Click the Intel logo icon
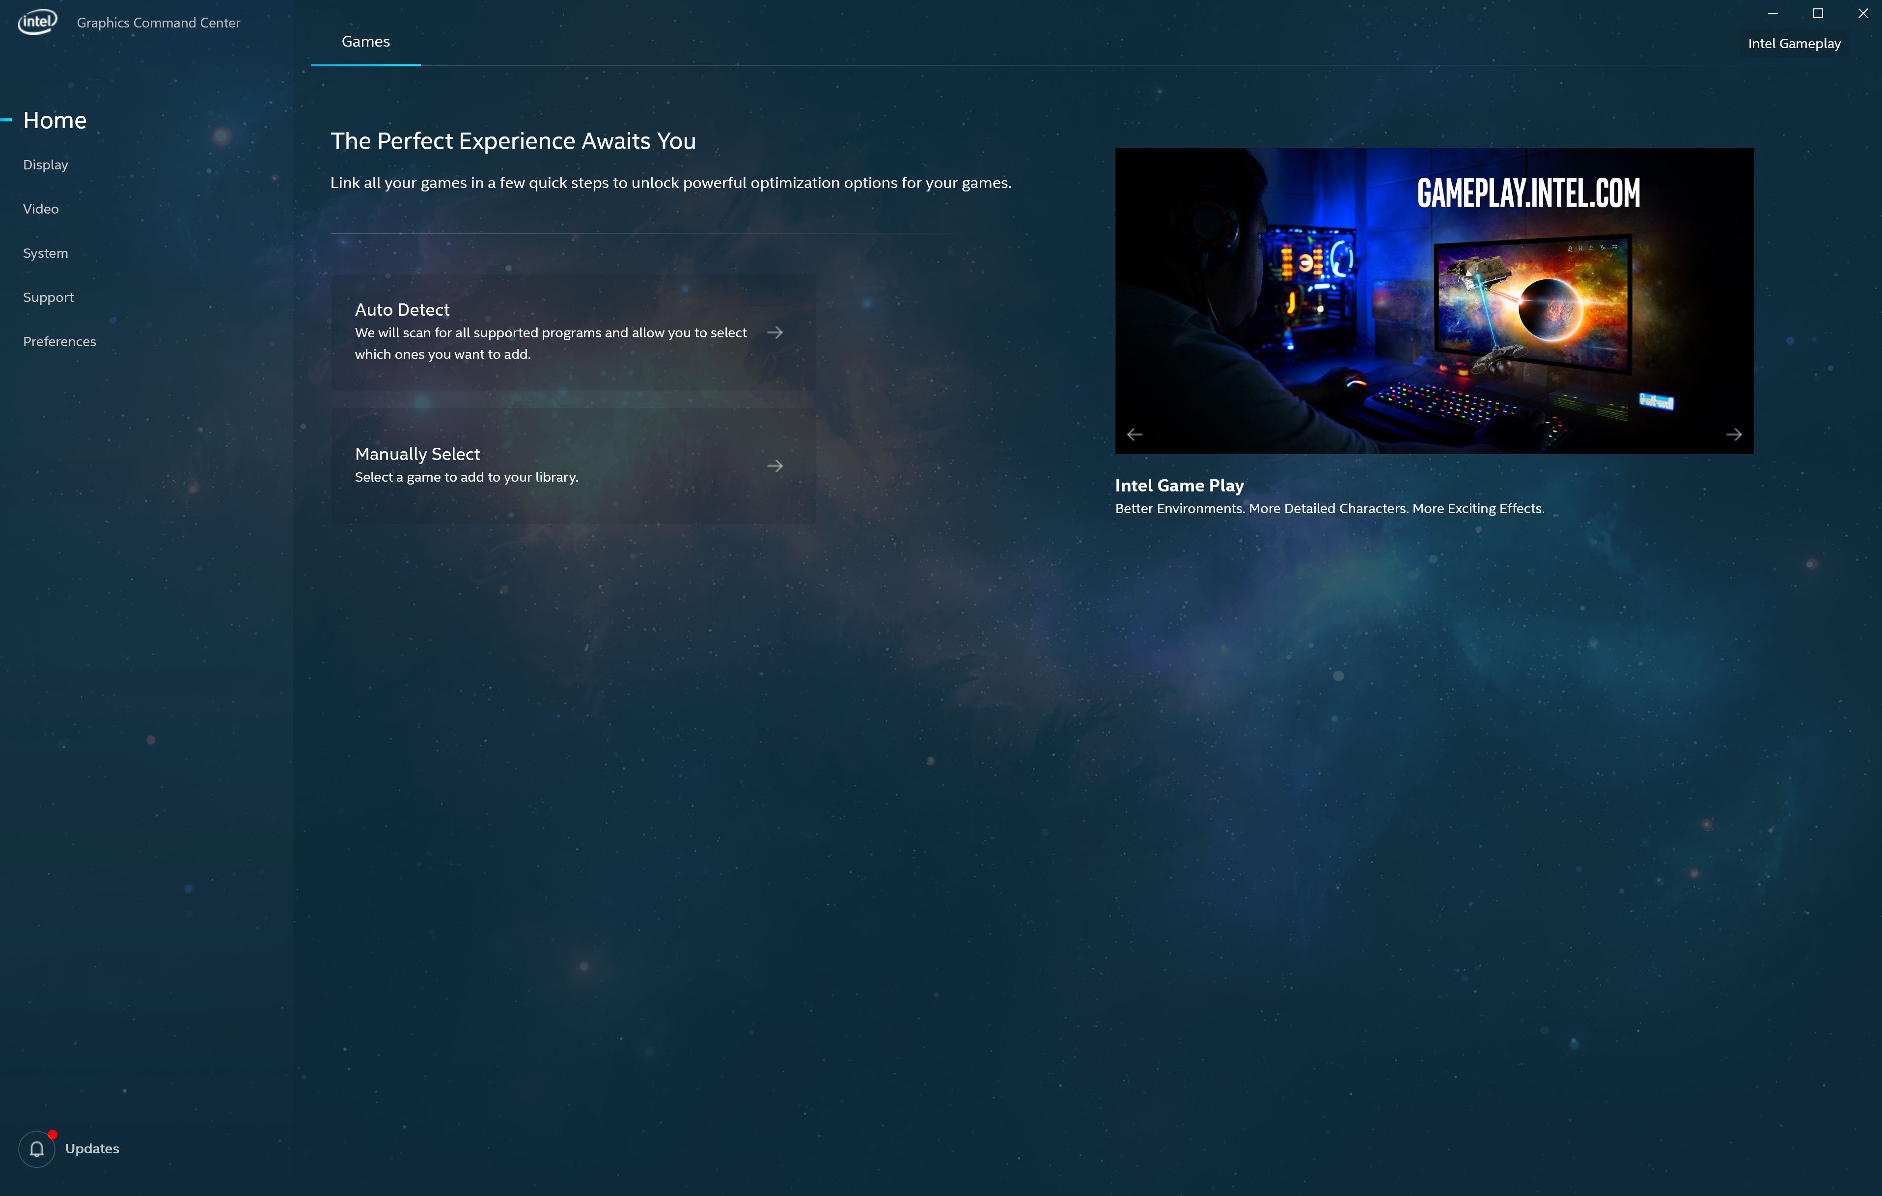The image size is (1882, 1196). click(x=37, y=21)
